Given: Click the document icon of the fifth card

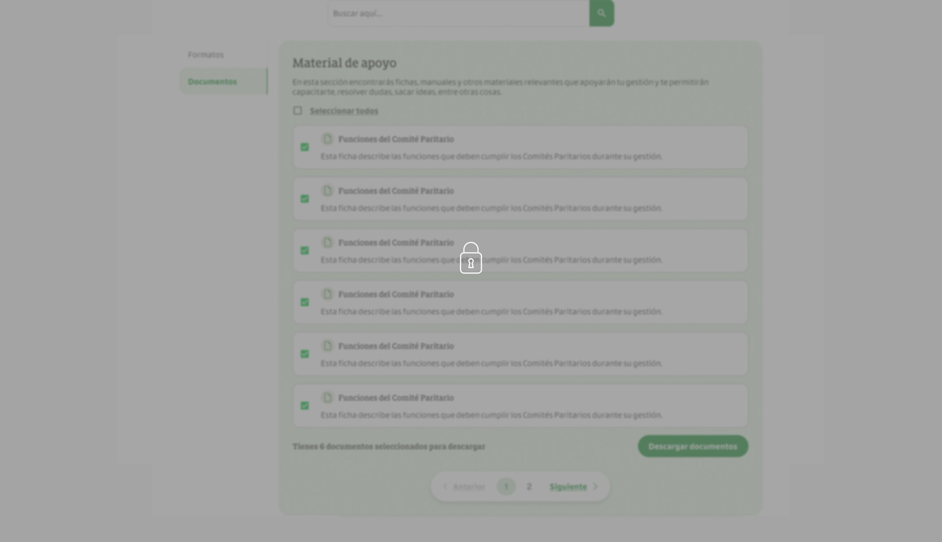Looking at the screenshot, I should coord(327,346).
